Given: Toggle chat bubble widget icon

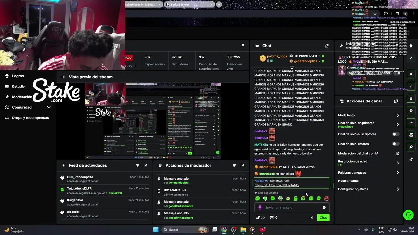Looking at the screenshot, I should (411, 111).
